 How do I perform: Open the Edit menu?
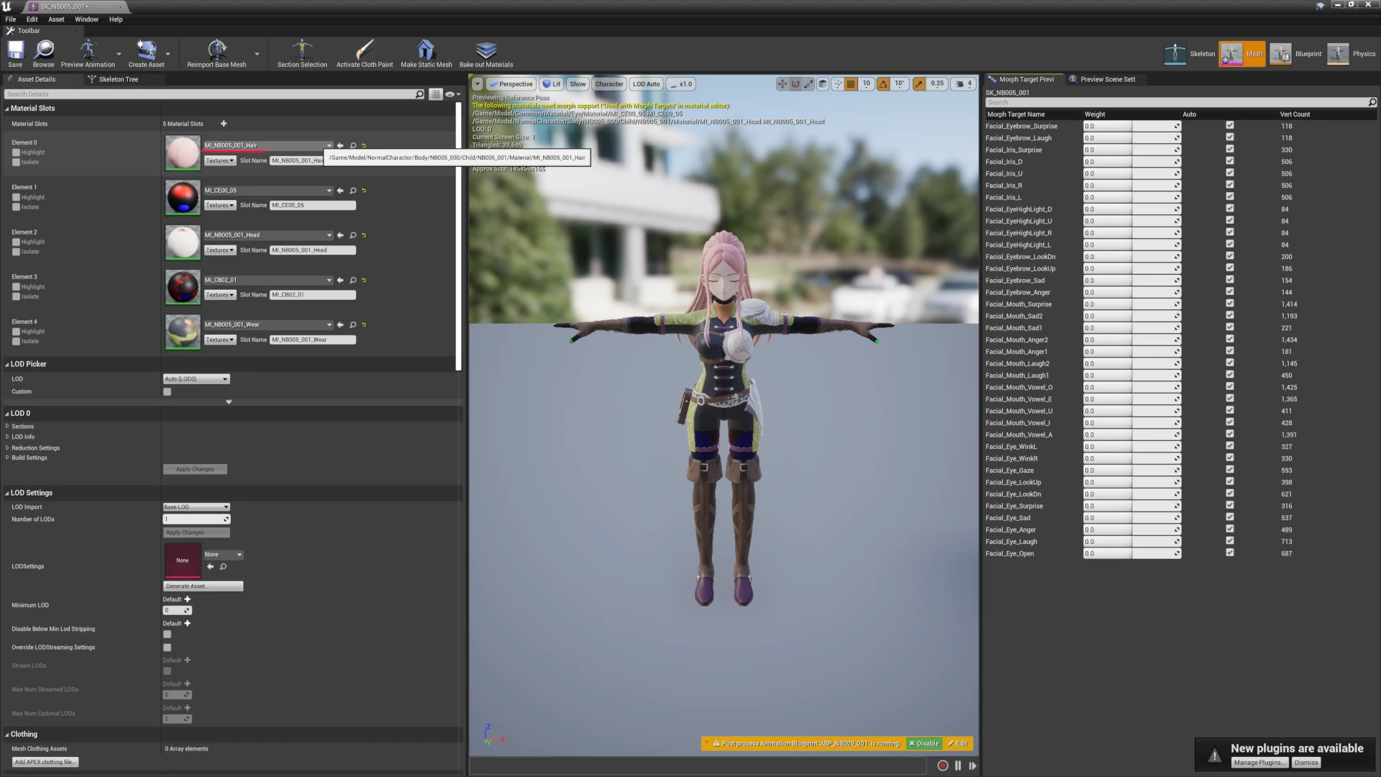[x=32, y=19]
